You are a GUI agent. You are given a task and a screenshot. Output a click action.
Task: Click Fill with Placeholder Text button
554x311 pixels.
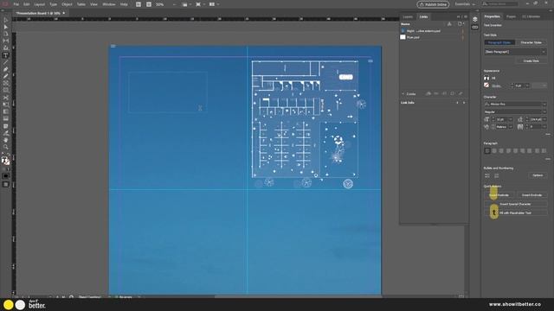pyautogui.click(x=515, y=213)
